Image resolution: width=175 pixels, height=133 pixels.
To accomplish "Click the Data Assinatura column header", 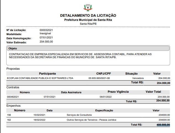I will pos(71,92).
